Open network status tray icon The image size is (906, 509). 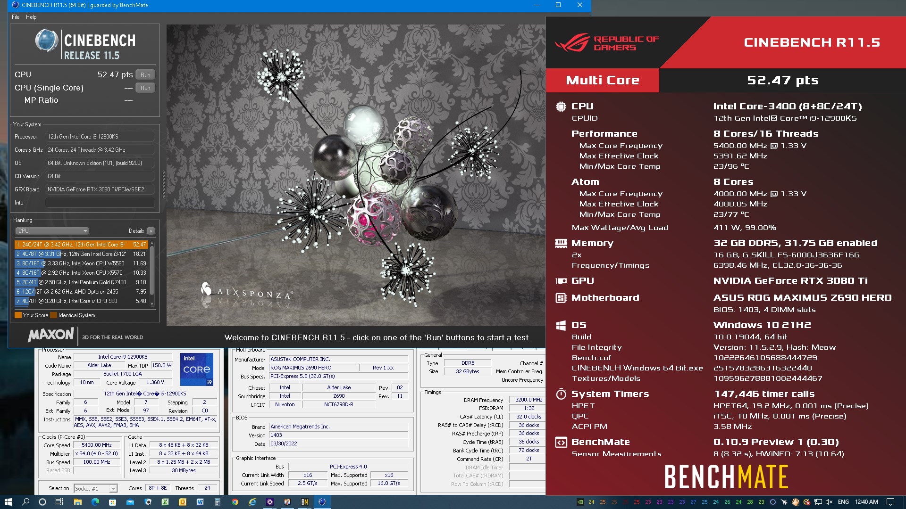click(x=818, y=502)
